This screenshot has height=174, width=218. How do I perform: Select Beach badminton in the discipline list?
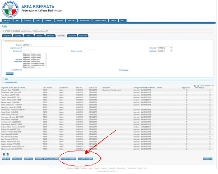pyautogui.click(x=29, y=67)
